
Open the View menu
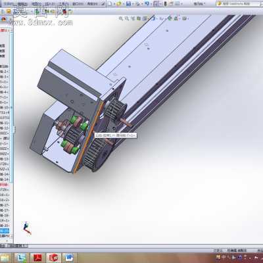pyautogui.click(x=36, y=4)
